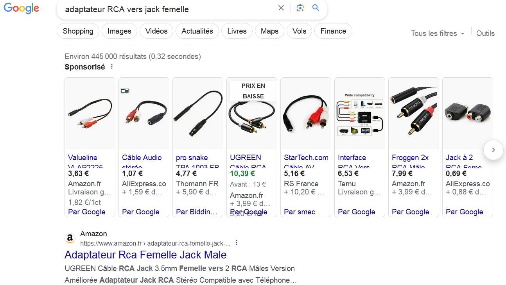506x285 pixels.
Task: Click the 5,16 € RS France price
Action: pos(294,173)
